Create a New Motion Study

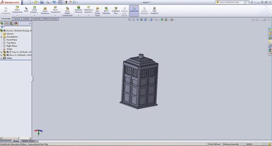[x=98, y=12]
